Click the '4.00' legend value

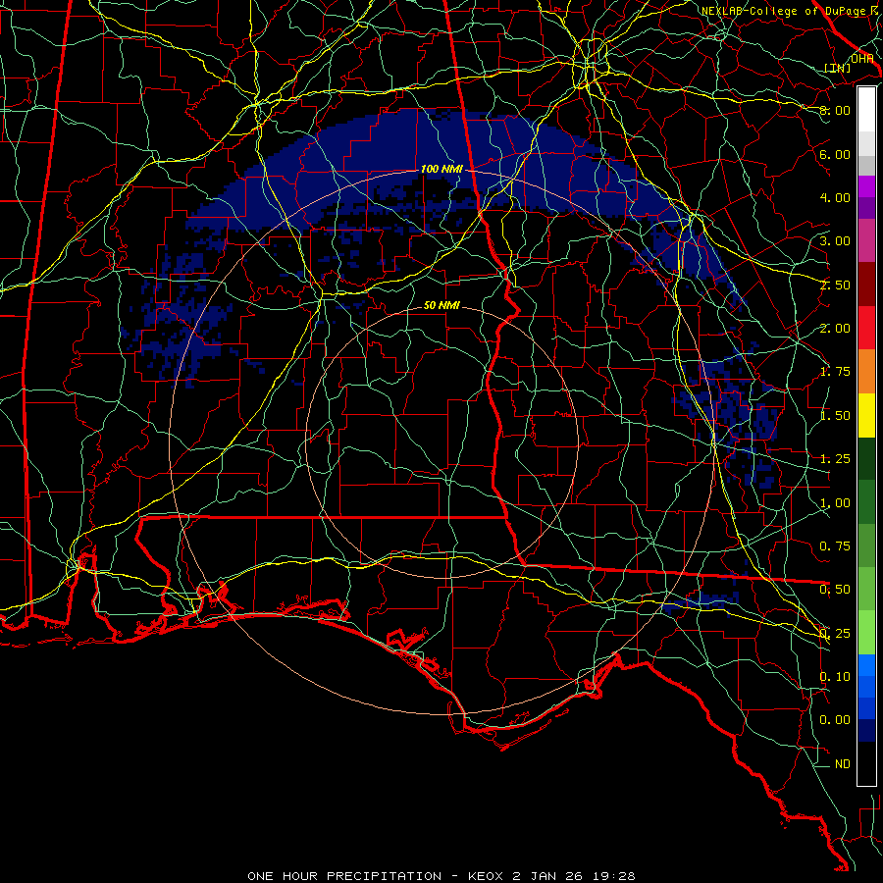point(835,197)
